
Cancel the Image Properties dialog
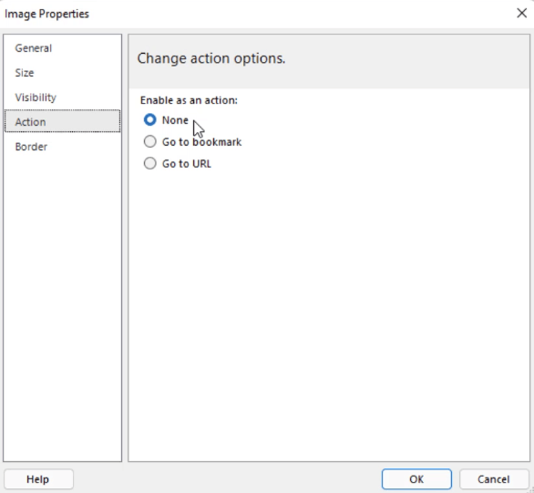494,479
